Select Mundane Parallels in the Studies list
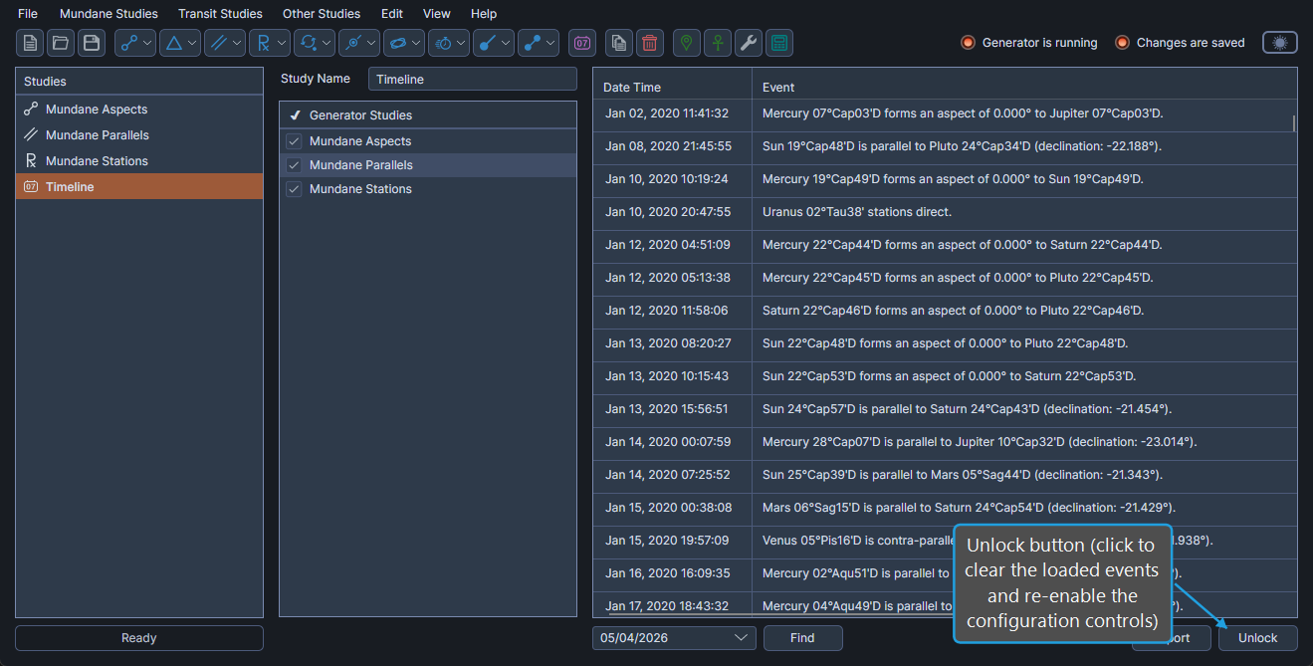 (x=139, y=135)
